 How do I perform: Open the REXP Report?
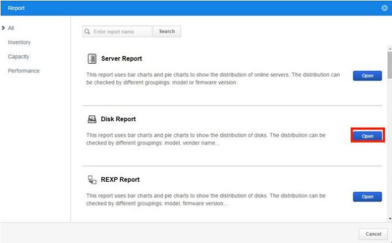(367, 197)
